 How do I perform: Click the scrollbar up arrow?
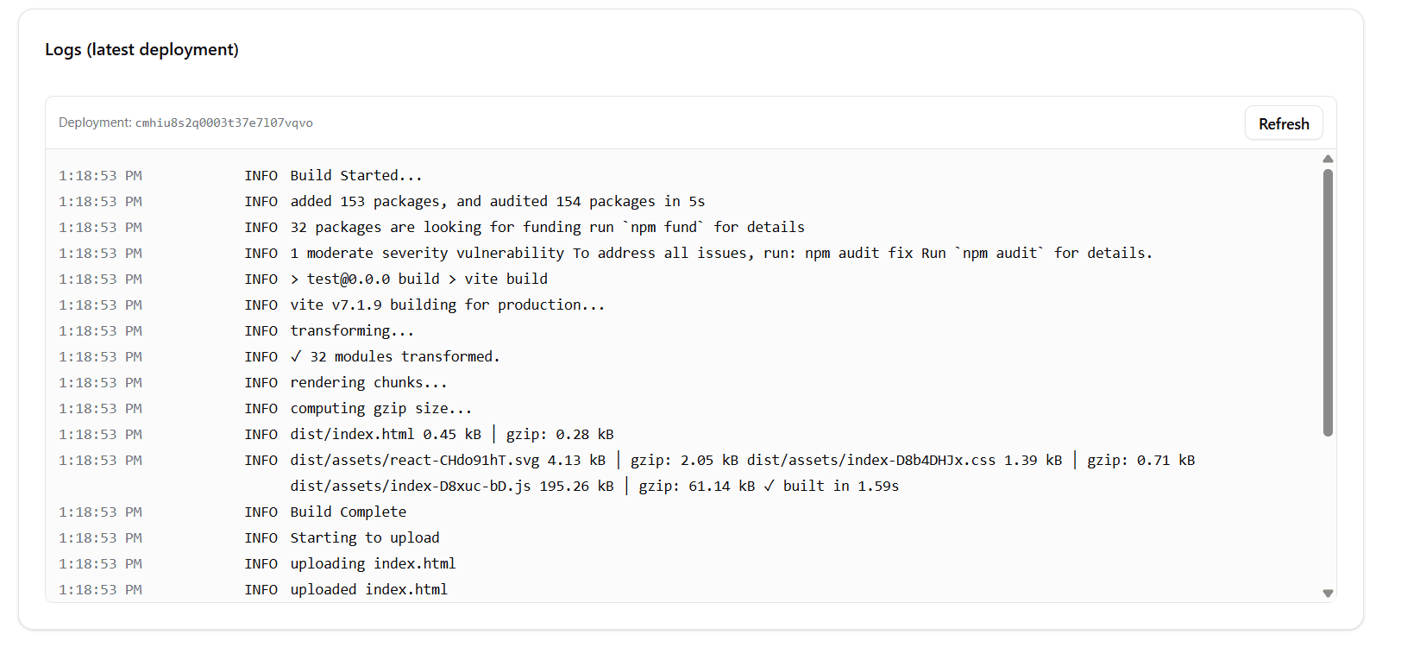click(x=1328, y=159)
